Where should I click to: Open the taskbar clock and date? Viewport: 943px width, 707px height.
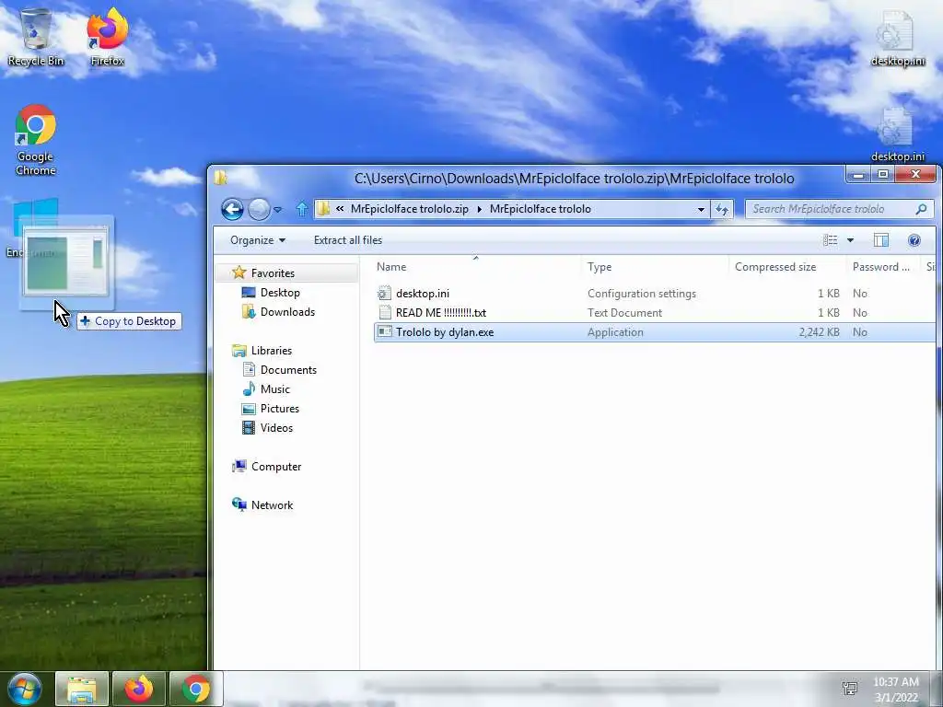click(x=895, y=690)
